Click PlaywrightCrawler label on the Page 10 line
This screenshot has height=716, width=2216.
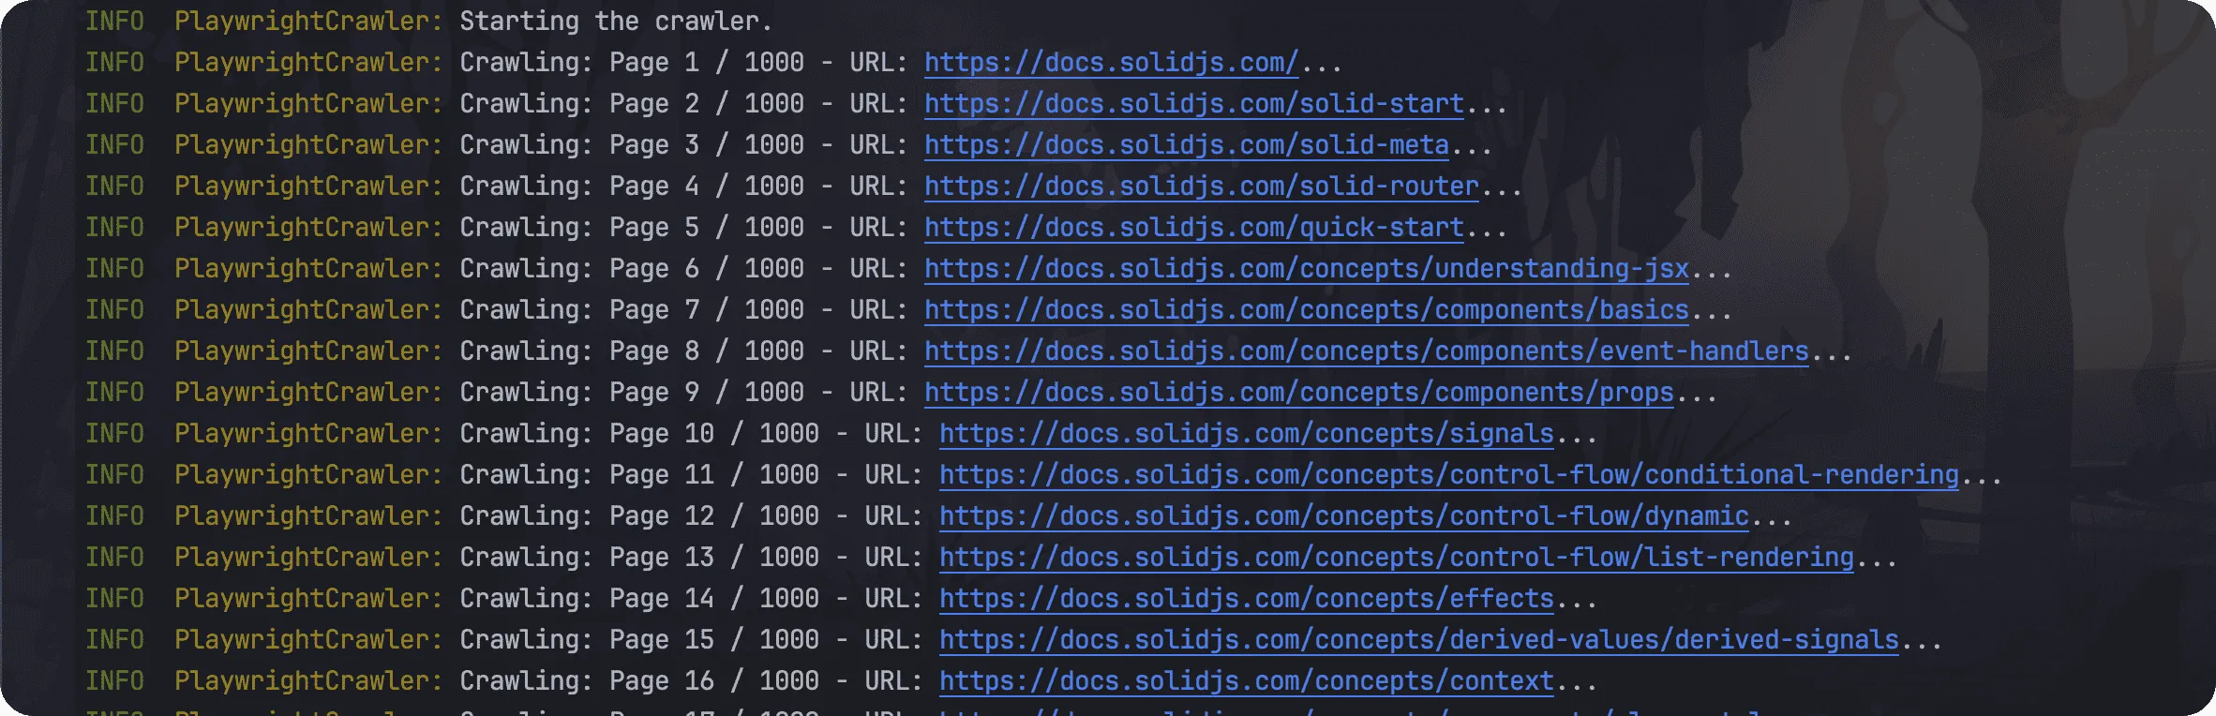(x=308, y=434)
